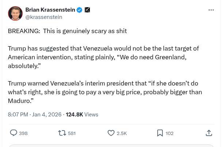This screenshot has height=147, width=222.
Task: Click the blue verified checkmark badge
Action: click(x=79, y=10)
